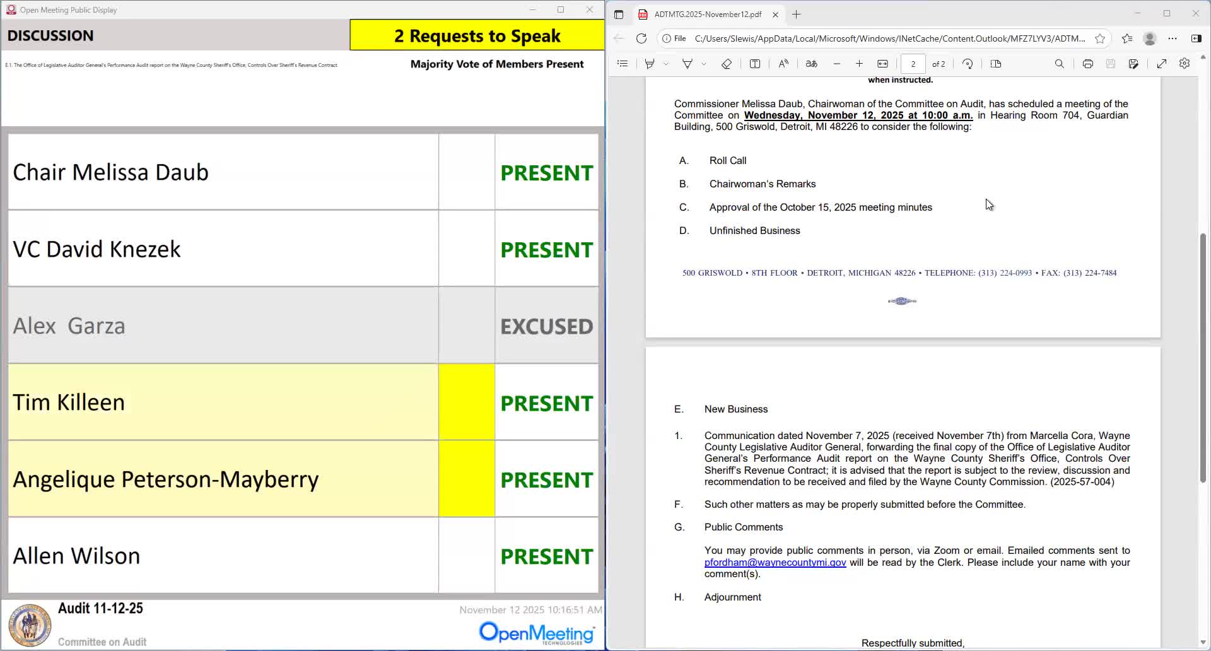This screenshot has height=651, width=1211.
Task: Click Tim Killeen's yellow status cell
Action: 467,402
